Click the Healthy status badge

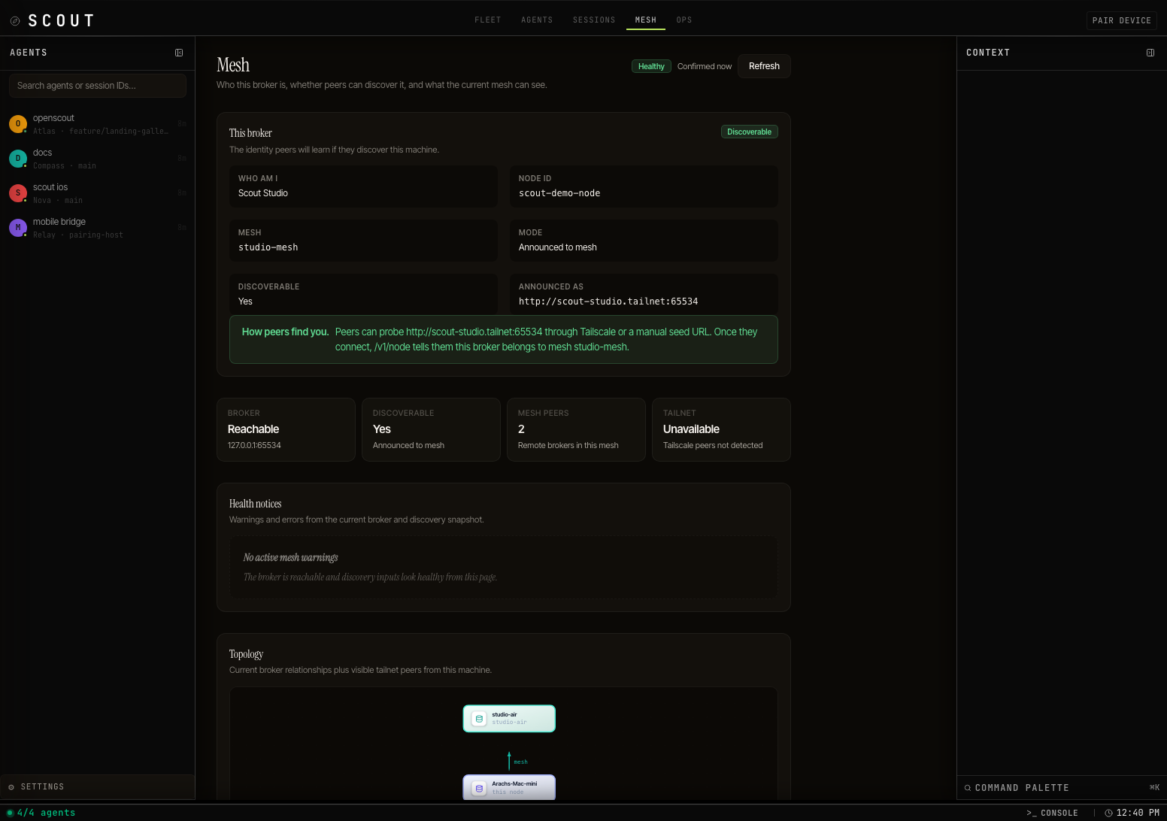pyautogui.click(x=651, y=66)
